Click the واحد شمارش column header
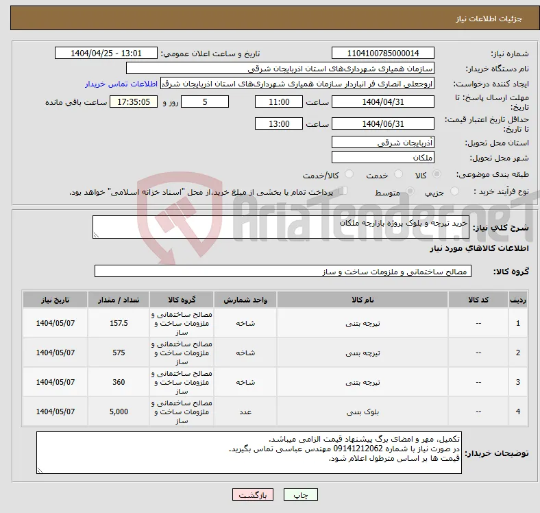 (x=245, y=300)
